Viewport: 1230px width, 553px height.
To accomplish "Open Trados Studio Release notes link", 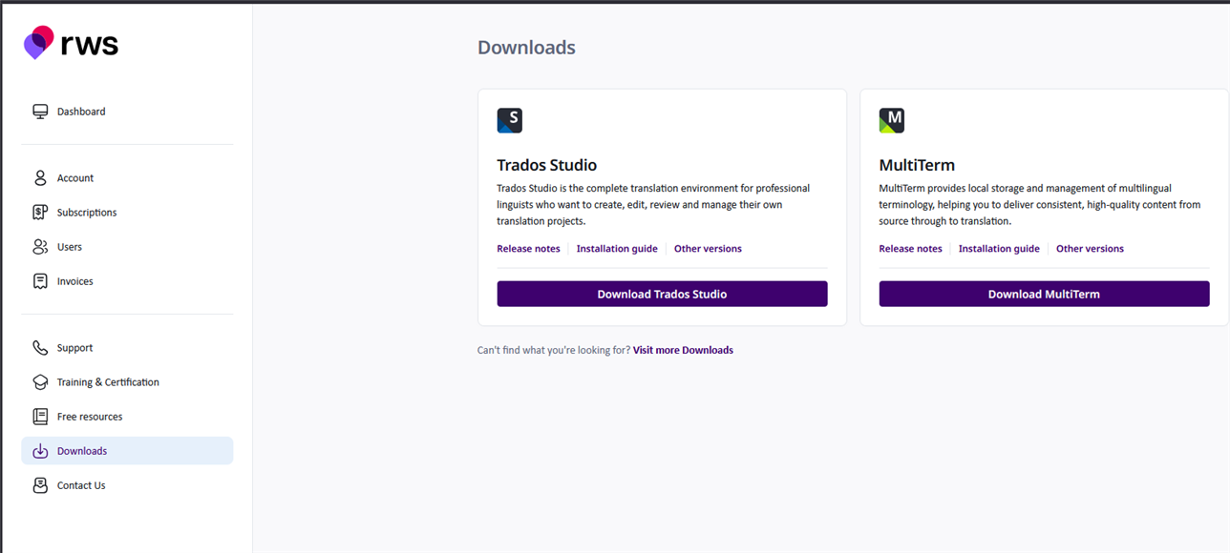I will (x=528, y=249).
